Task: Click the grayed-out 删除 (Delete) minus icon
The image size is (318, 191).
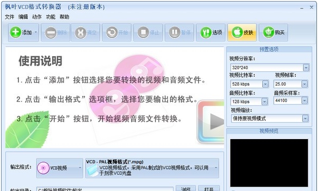Action: pos(51,33)
